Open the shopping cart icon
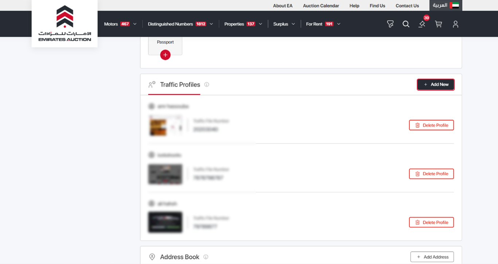Screen dimensions: 498x264 pyautogui.click(x=438, y=24)
